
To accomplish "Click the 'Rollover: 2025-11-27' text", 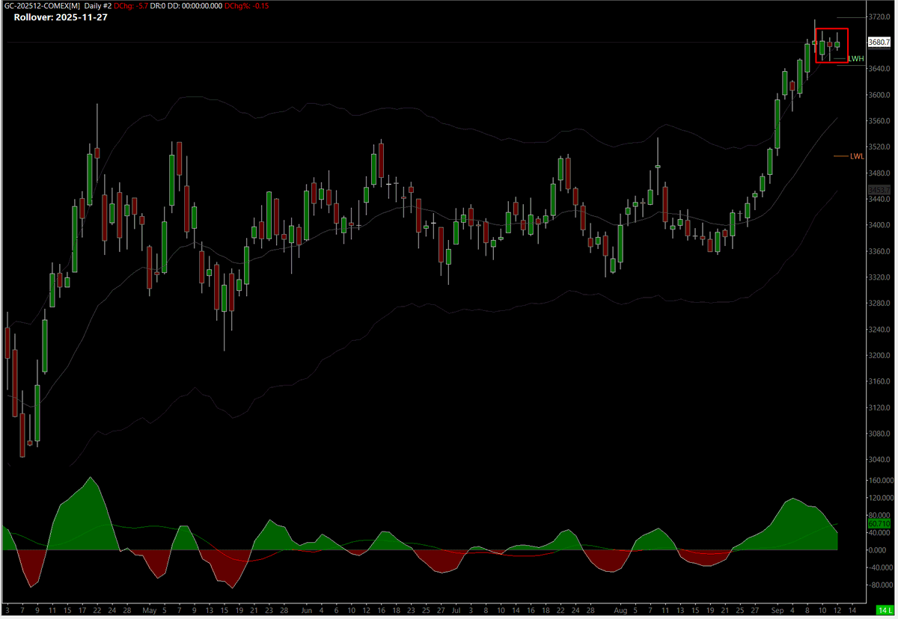I will 61,17.
